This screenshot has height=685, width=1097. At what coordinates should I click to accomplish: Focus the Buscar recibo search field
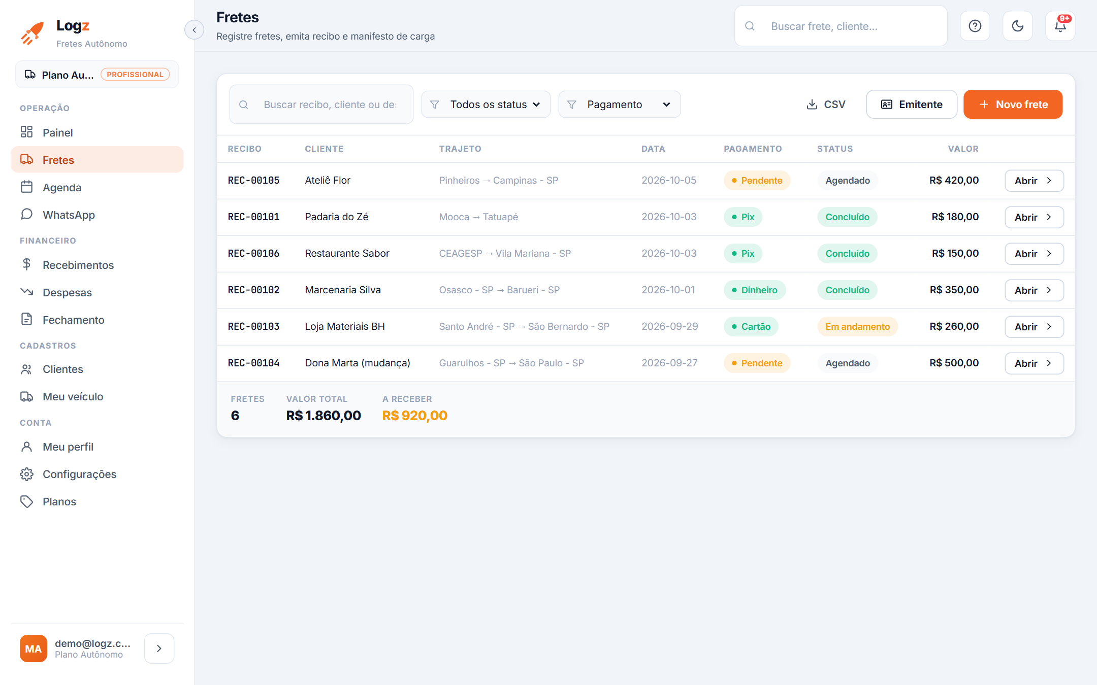click(321, 105)
